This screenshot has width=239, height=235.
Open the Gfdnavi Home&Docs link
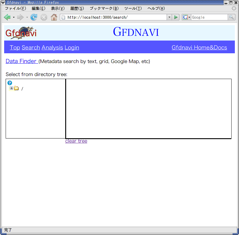coord(199,48)
